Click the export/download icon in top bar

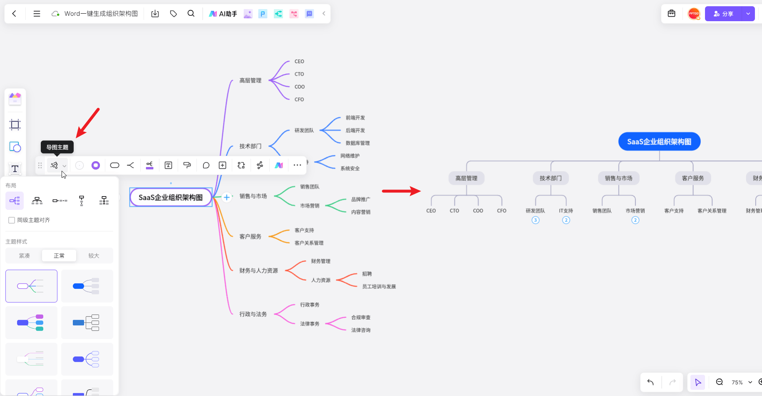click(x=155, y=14)
